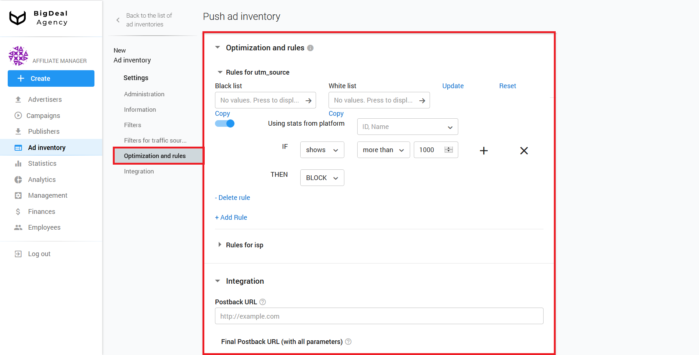
Task: Expand the Rules for isp section
Action: pos(244,245)
